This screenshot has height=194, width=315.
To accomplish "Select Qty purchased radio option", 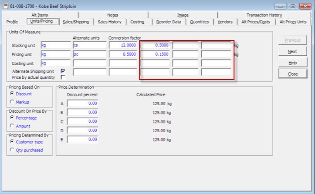I will [x=12, y=150].
